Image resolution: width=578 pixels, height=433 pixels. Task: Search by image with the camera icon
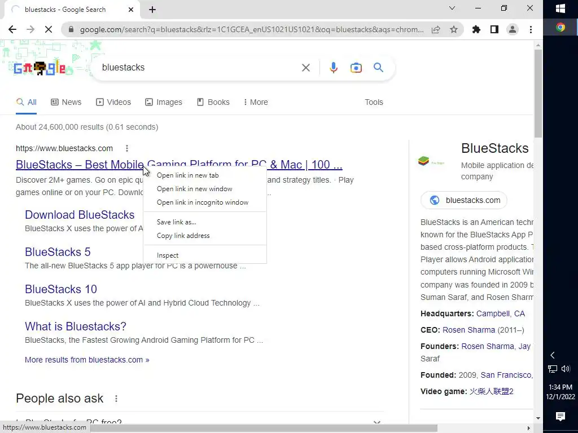point(356,68)
